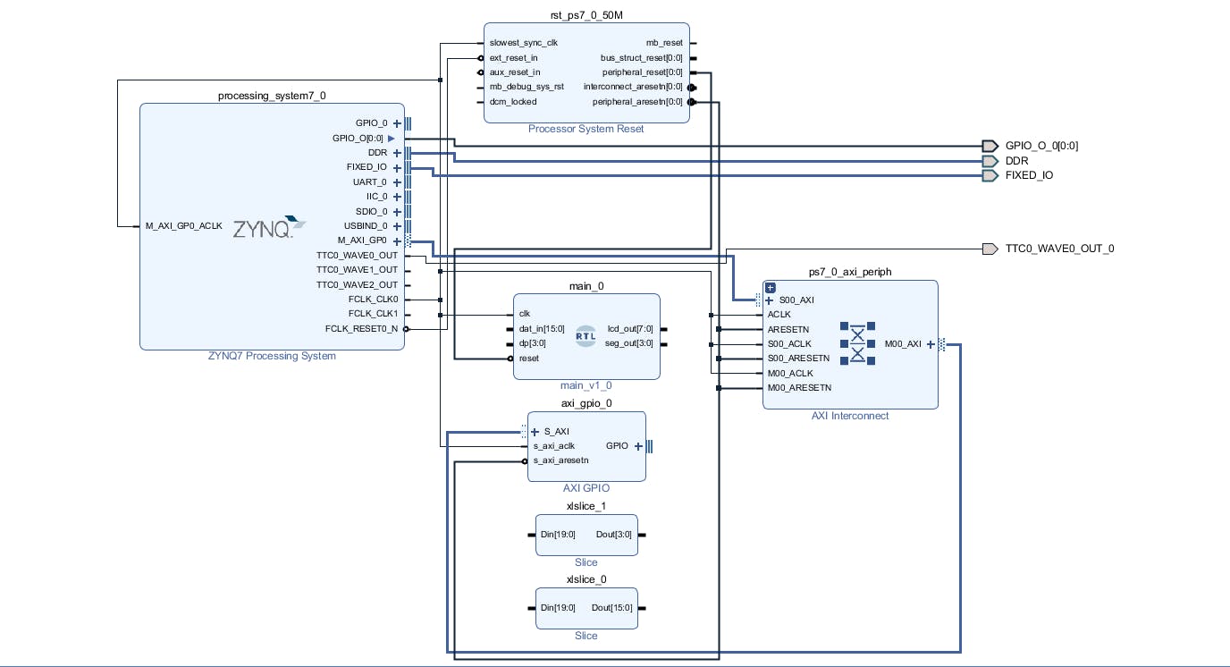The height and width of the screenshot is (667, 1230).
Task: Expand the S00_AXI interface on AXI Interconnect
Action: click(x=770, y=300)
